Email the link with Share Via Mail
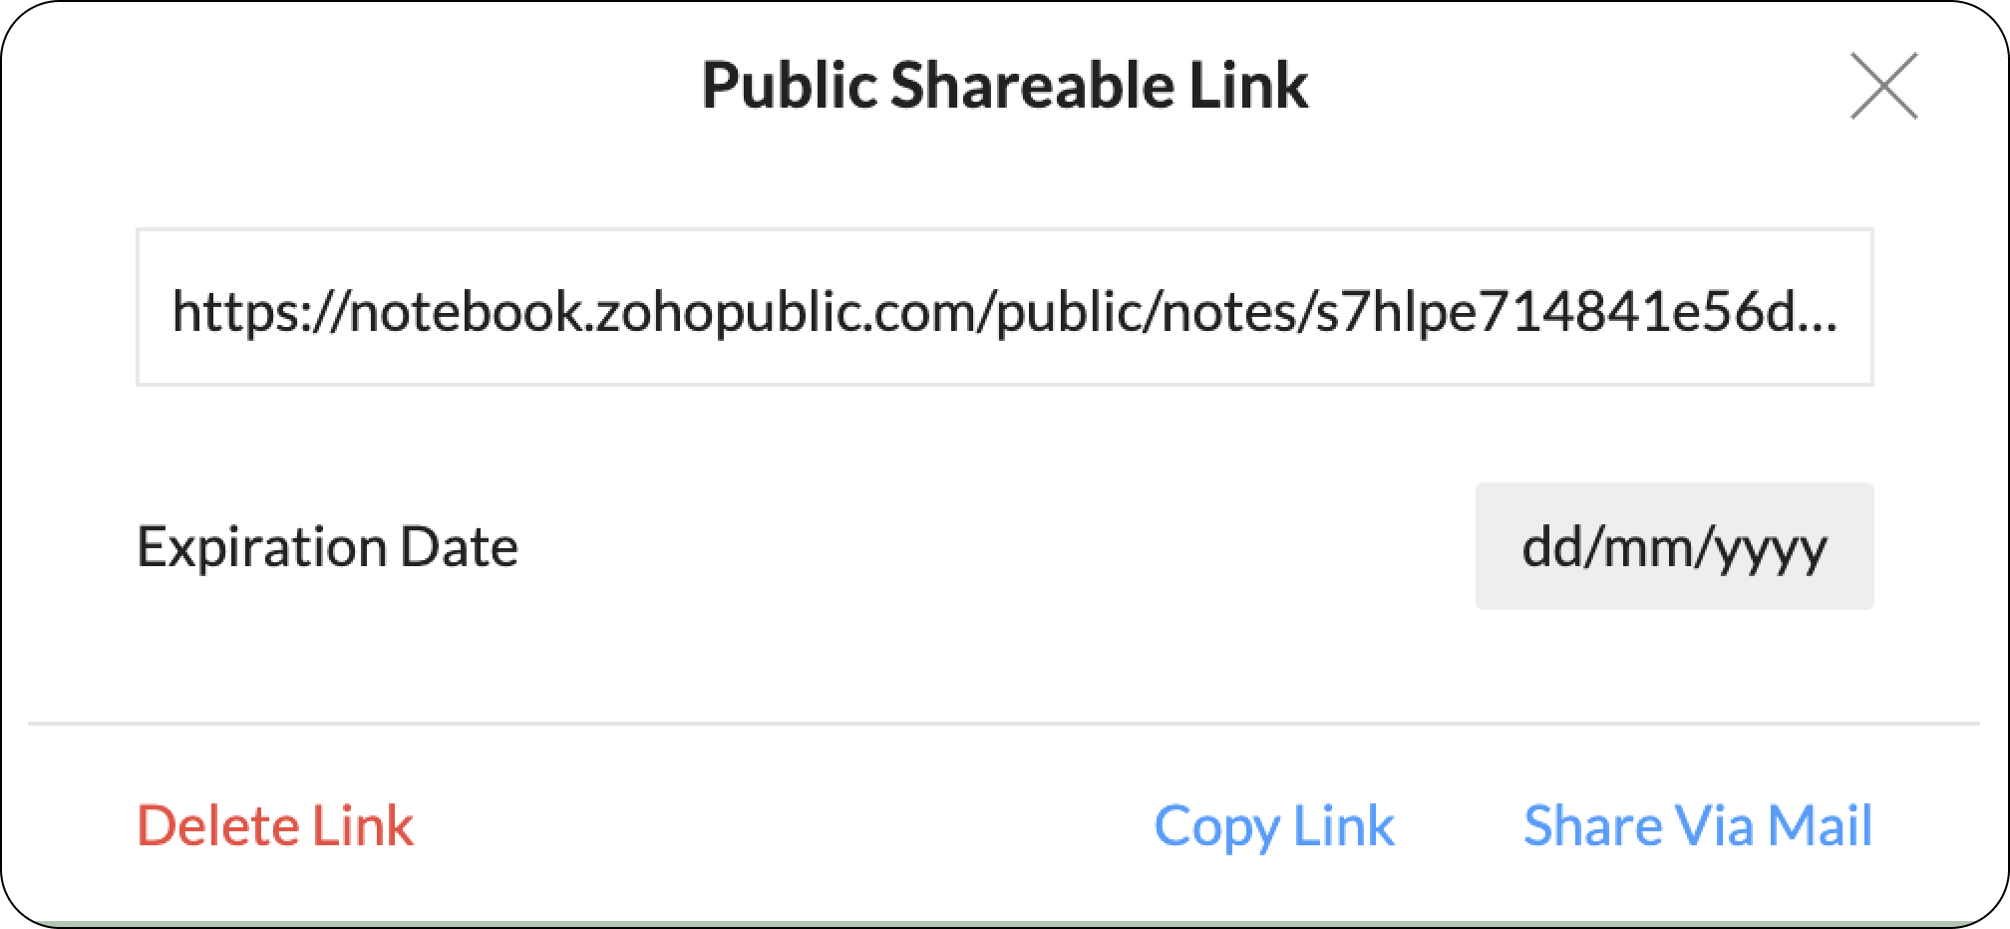2010x929 pixels. pyautogui.click(x=1697, y=825)
